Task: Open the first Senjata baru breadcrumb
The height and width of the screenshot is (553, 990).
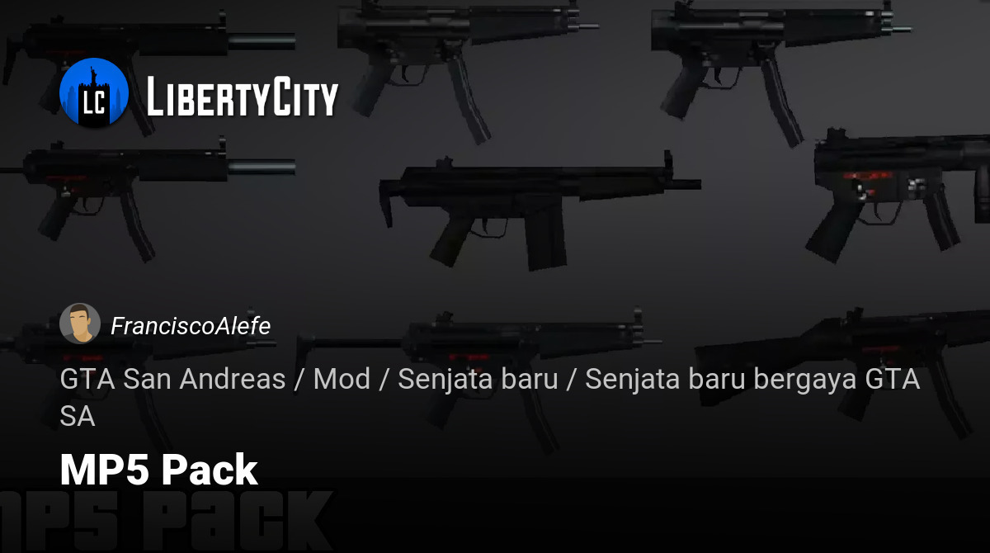Action: [478, 380]
